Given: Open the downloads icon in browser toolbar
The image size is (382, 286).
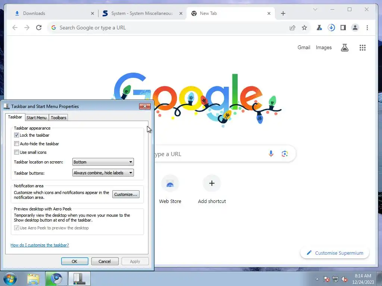Looking at the screenshot, I should (x=331, y=28).
